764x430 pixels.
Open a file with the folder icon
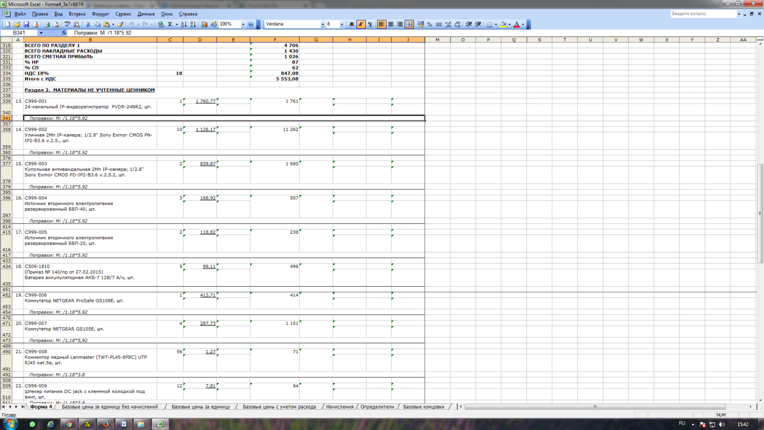point(17,24)
